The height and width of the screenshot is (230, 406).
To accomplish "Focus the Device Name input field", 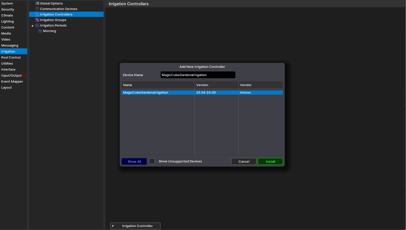I will (198, 75).
